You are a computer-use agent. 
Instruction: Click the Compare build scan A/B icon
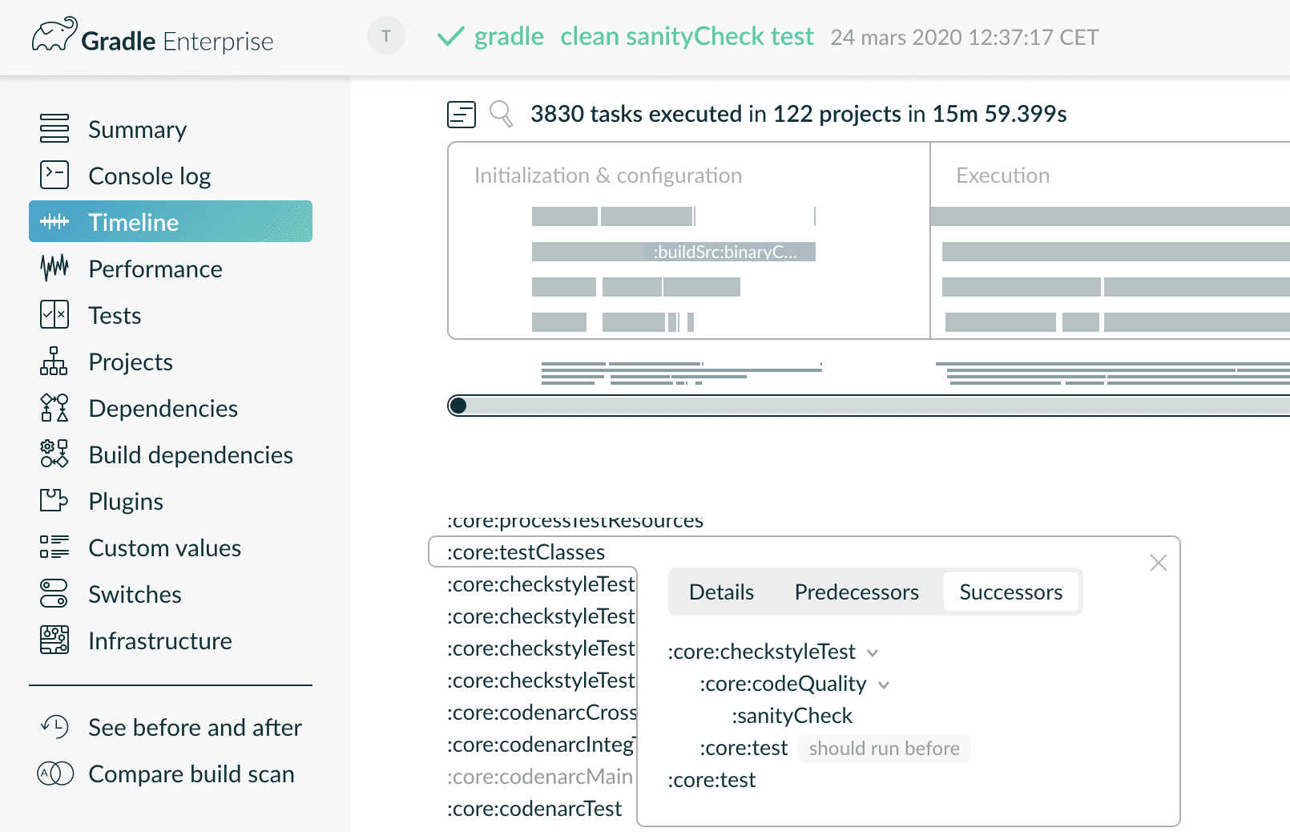[55, 773]
